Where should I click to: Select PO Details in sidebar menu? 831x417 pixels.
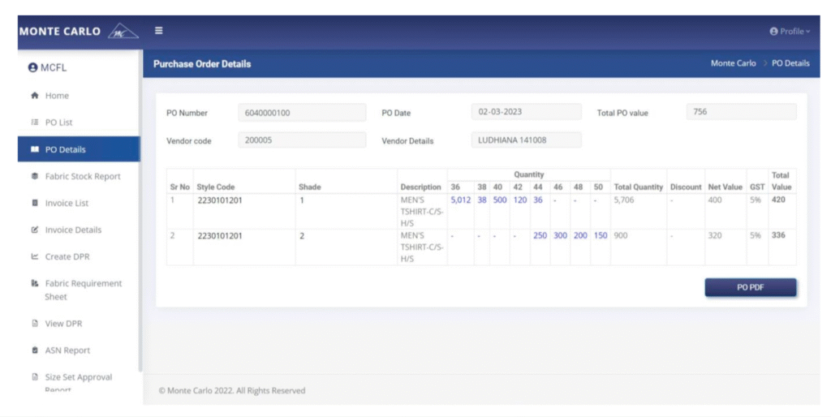pyautogui.click(x=65, y=149)
